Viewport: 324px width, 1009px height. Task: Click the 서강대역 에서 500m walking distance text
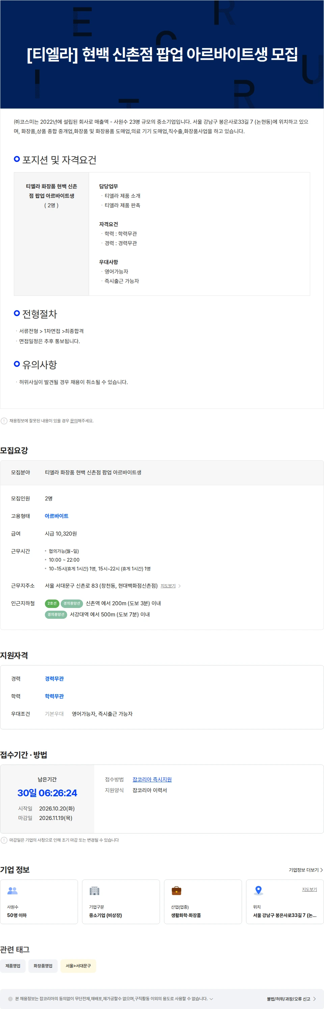pyautogui.click(x=110, y=614)
